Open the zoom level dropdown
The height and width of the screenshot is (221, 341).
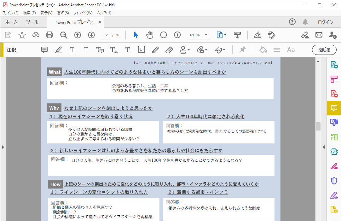pos(206,35)
